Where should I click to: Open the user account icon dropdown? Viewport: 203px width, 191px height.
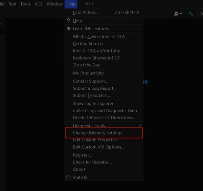pyautogui.click(x=178, y=14)
